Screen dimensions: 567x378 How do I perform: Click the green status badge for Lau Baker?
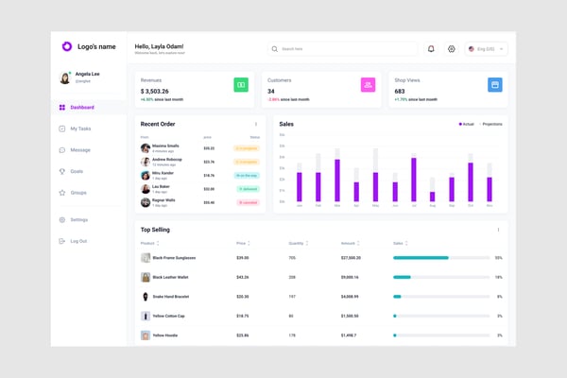click(x=248, y=189)
